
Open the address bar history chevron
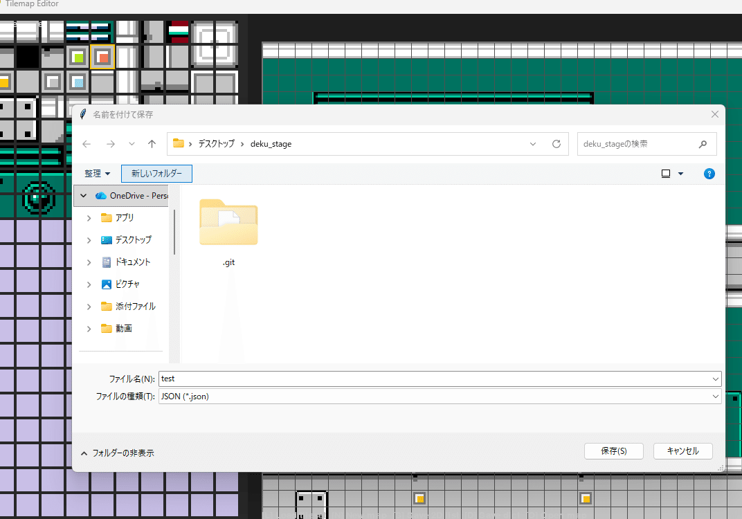coord(532,144)
